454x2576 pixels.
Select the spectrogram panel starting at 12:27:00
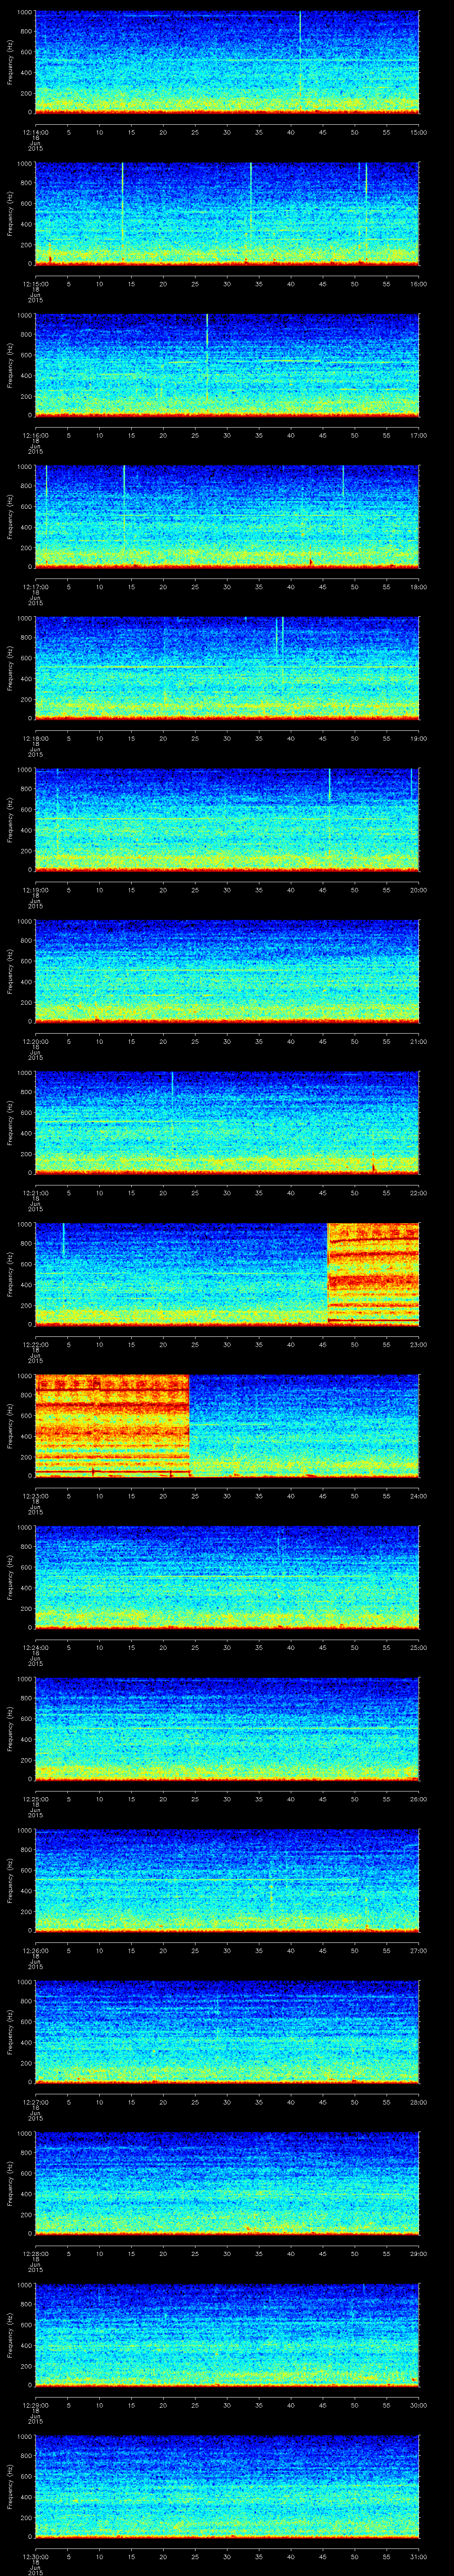point(227,2033)
